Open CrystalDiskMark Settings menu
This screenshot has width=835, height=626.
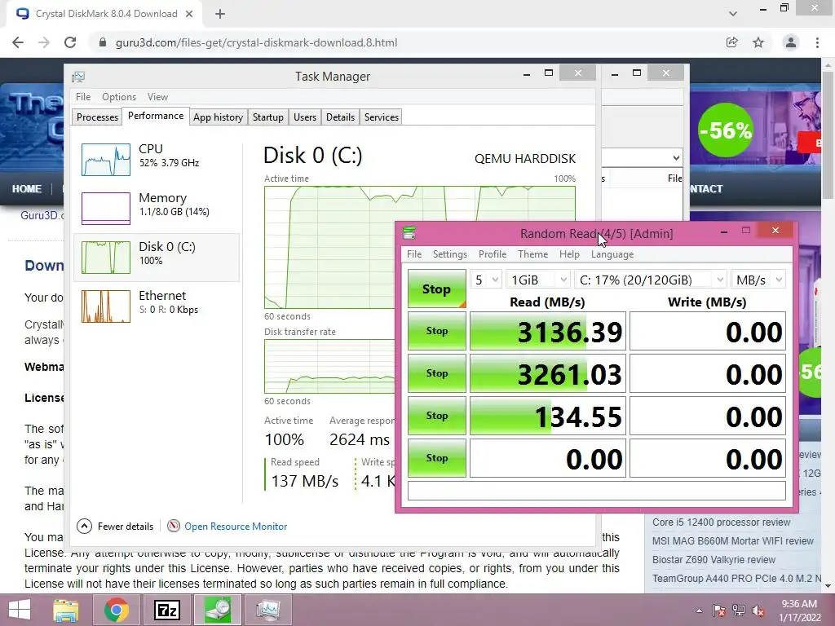[x=450, y=254]
